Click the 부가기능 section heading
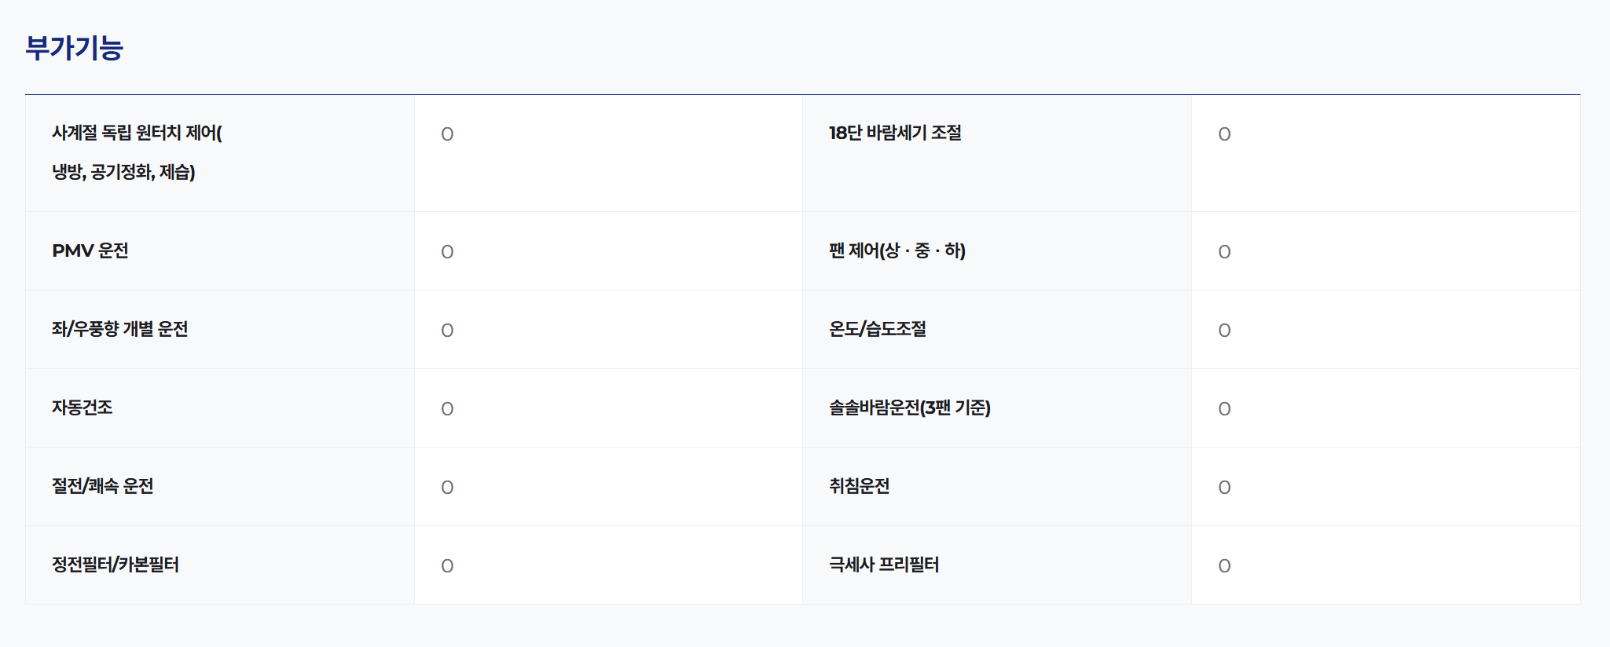1610x647 pixels. point(75,48)
